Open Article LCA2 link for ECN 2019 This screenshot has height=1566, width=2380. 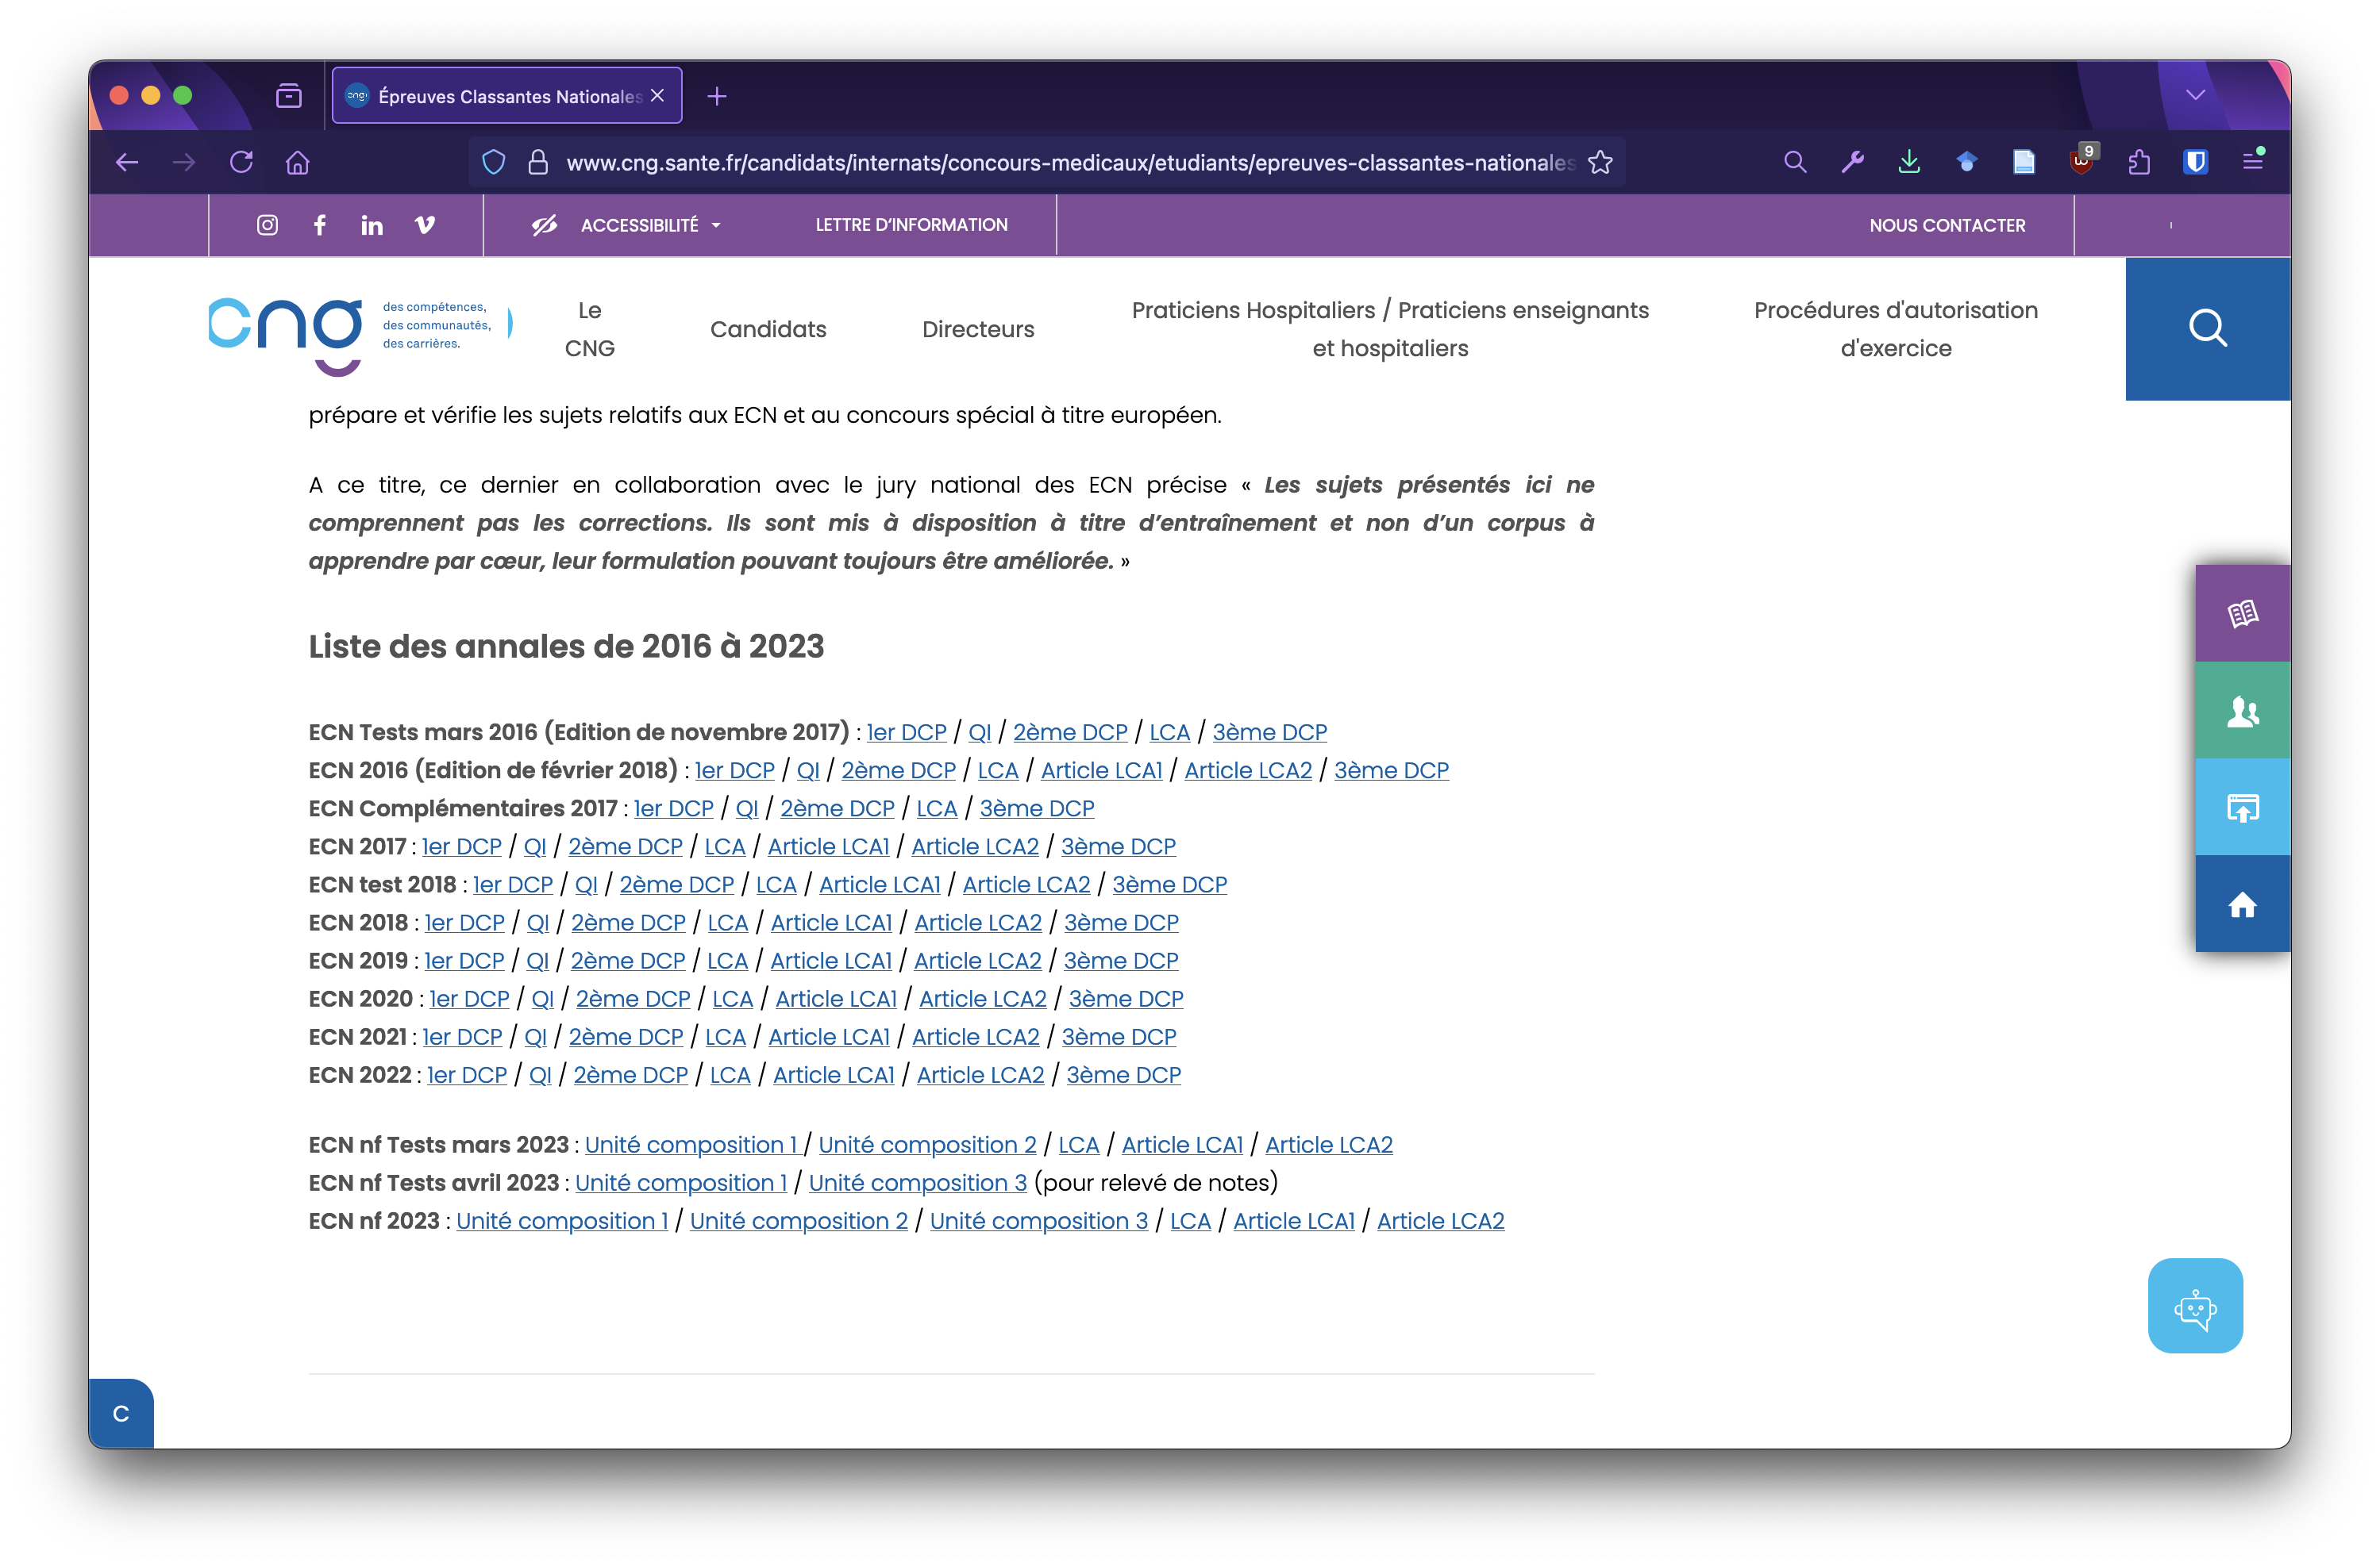point(977,961)
